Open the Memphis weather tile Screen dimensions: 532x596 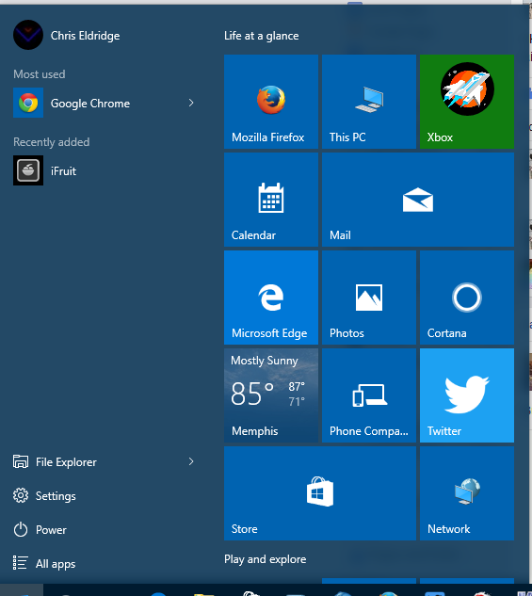271,395
